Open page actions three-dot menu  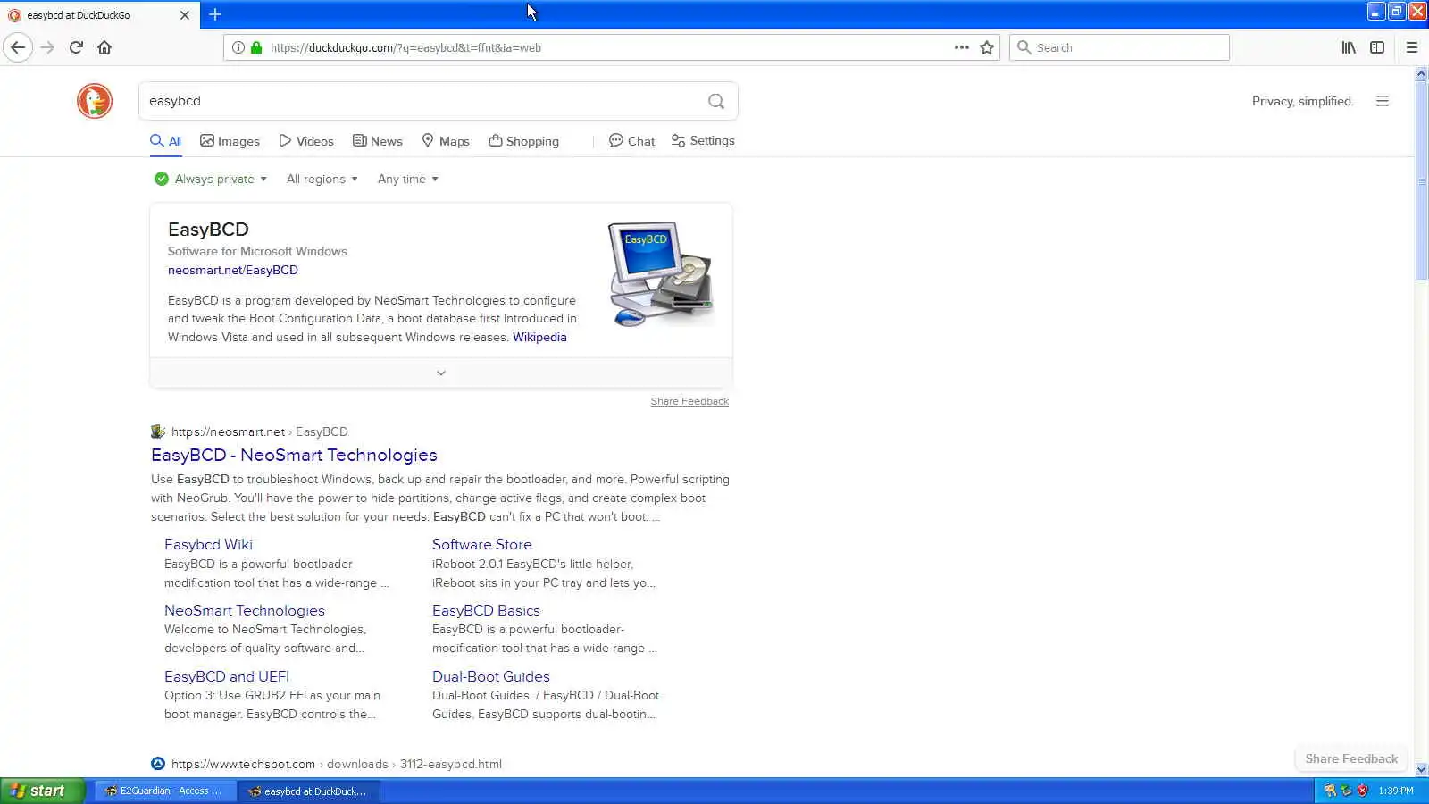[x=961, y=47]
